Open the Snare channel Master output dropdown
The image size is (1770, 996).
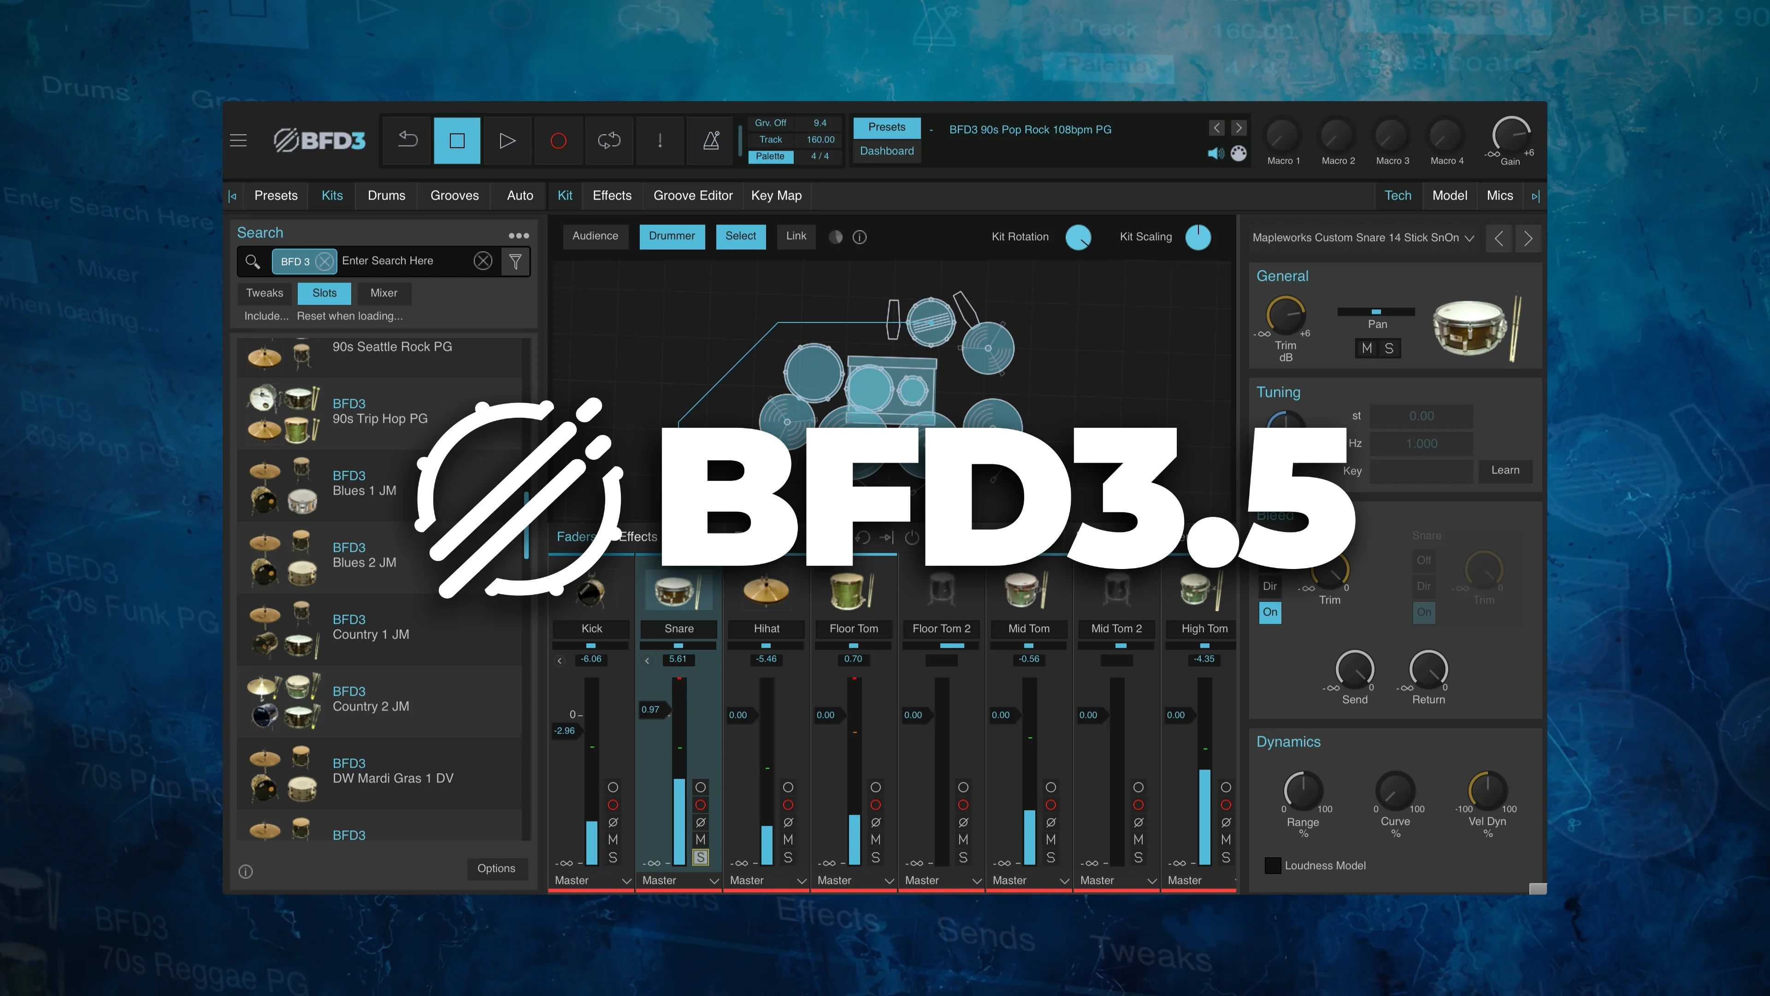[679, 881]
